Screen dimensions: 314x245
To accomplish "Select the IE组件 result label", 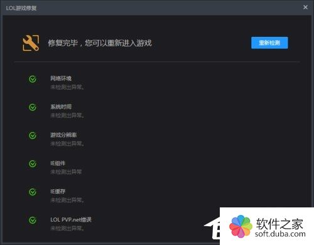I will tap(58, 163).
